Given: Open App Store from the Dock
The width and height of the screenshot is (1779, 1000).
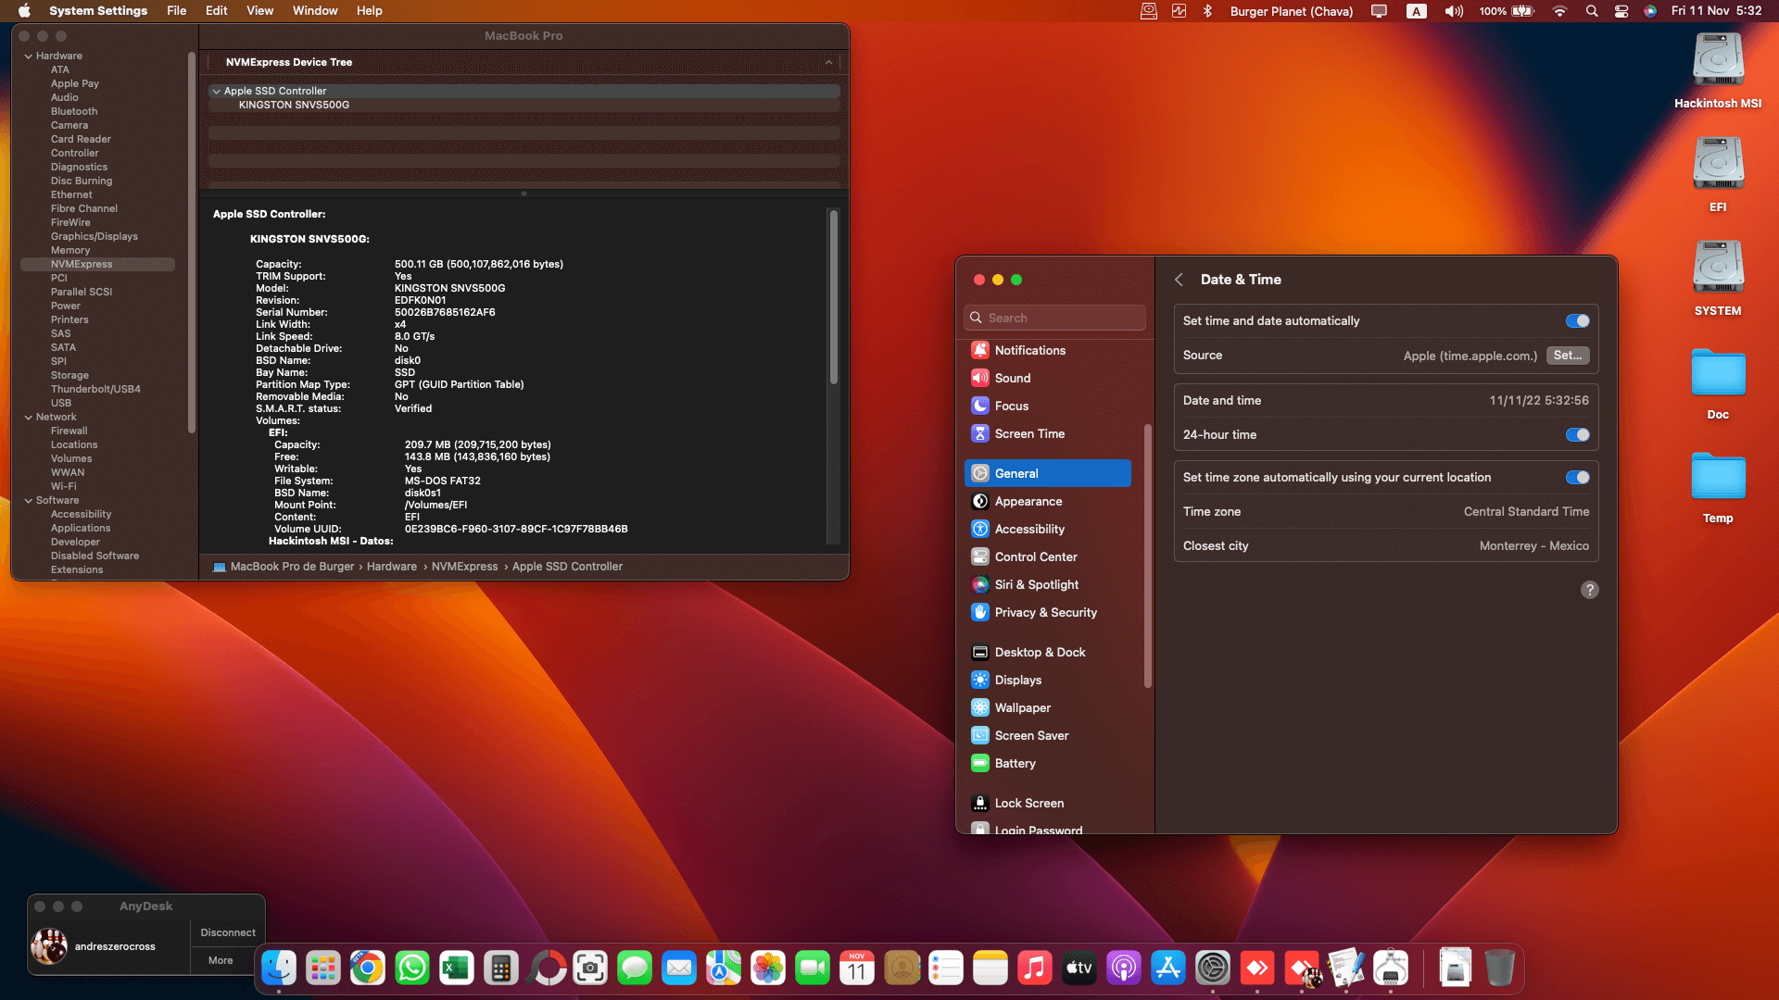Looking at the screenshot, I should coord(1168,969).
